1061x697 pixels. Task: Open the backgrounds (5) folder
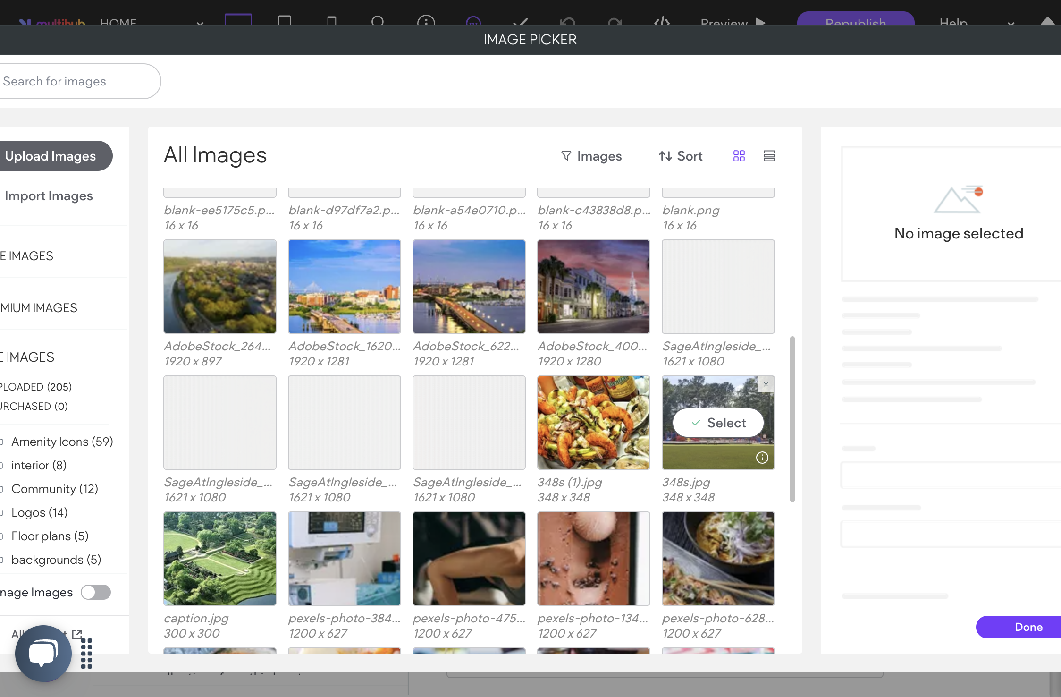pos(56,560)
